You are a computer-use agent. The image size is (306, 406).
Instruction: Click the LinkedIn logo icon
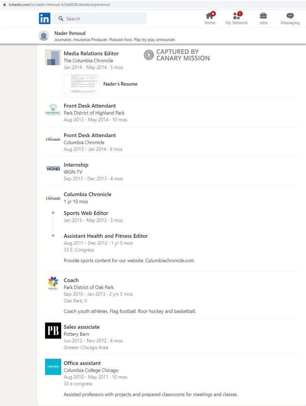[x=45, y=18]
